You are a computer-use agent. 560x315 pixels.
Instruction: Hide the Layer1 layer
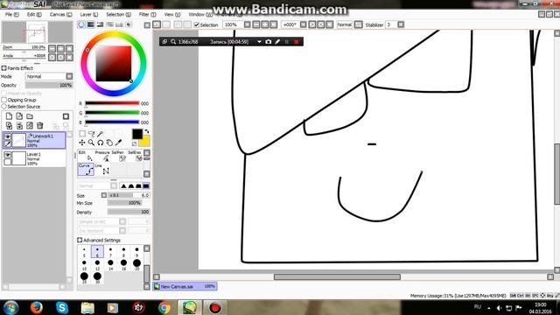[x=8, y=155]
